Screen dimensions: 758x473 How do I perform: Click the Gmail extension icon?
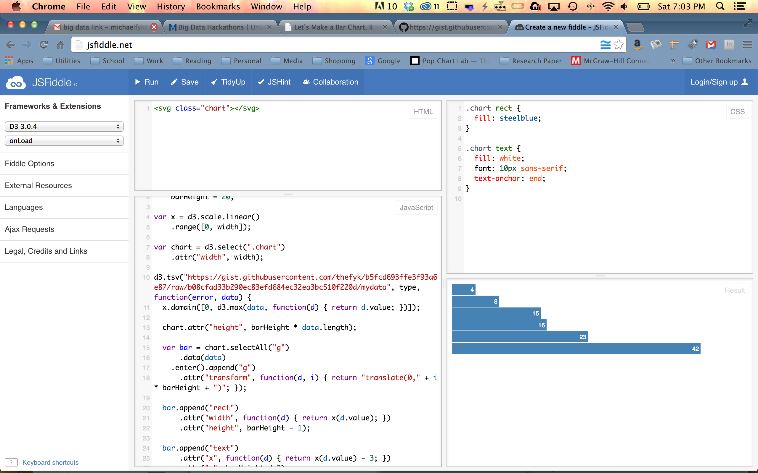[x=711, y=45]
